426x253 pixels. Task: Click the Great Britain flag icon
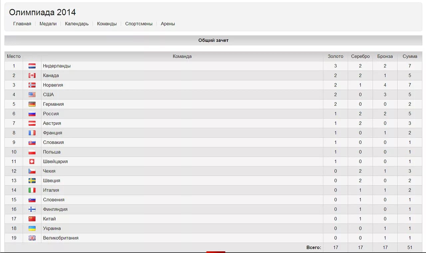pos(32,238)
